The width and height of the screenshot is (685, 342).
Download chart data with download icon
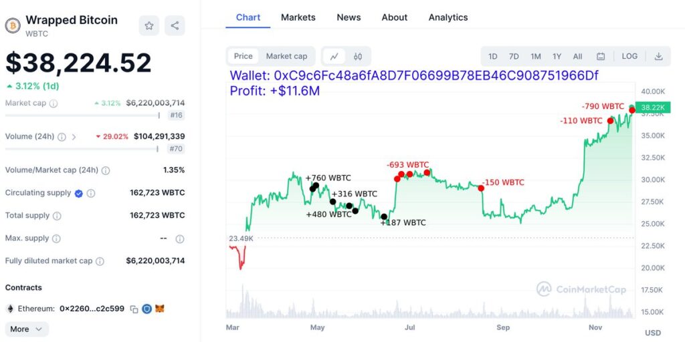pos(658,57)
